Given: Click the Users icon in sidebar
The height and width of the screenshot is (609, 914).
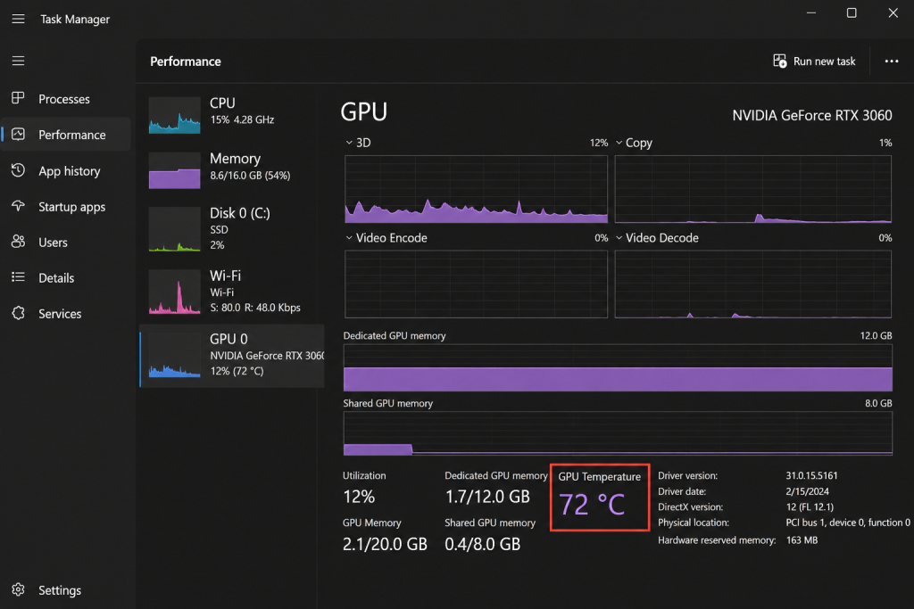Looking at the screenshot, I should (18, 242).
